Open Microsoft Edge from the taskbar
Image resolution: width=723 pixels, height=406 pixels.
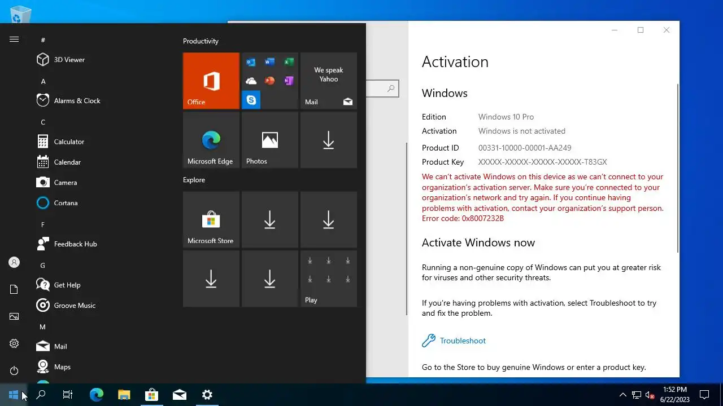[x=97, y=395]
